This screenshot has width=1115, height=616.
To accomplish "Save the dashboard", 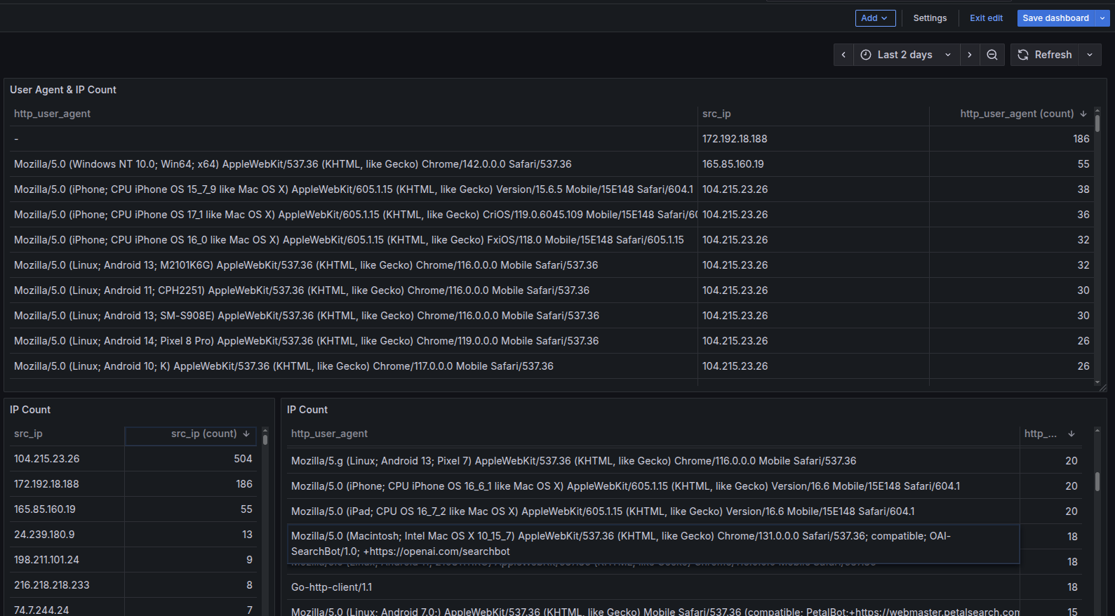I will point(1055,18).
